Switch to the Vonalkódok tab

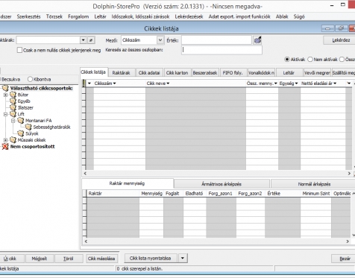pos(261,72)
